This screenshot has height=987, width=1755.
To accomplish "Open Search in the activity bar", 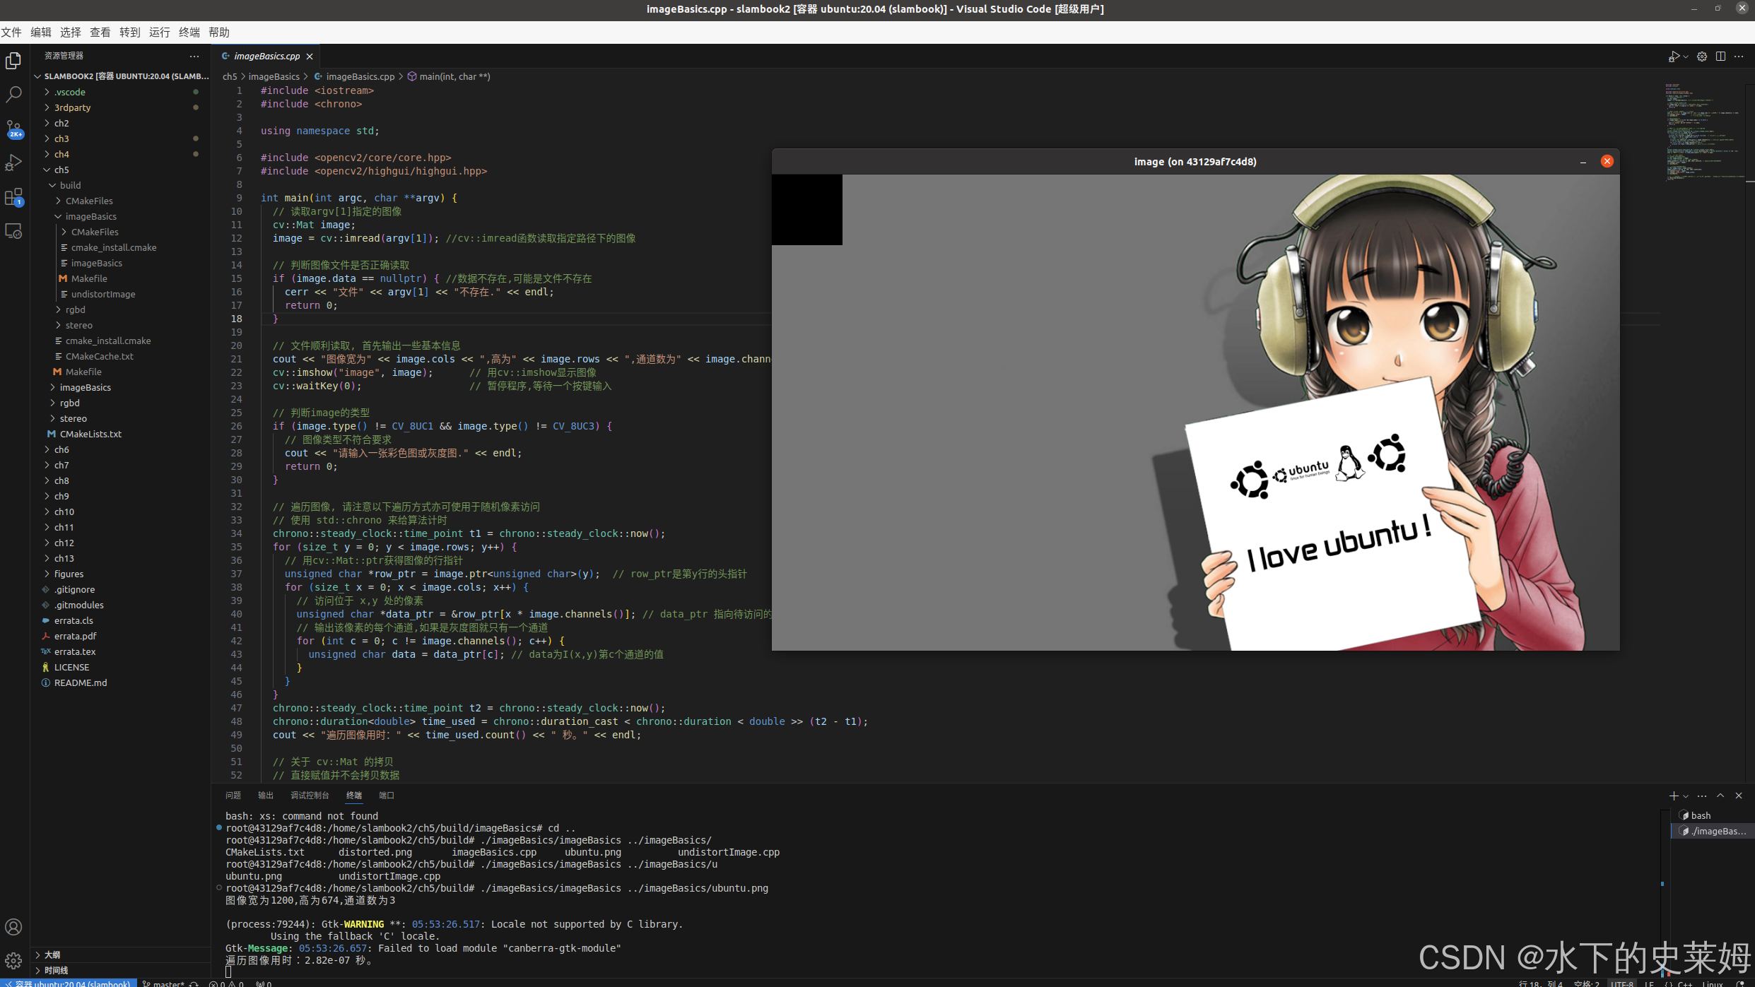I will pyautogui.click(x=14, y=94).
